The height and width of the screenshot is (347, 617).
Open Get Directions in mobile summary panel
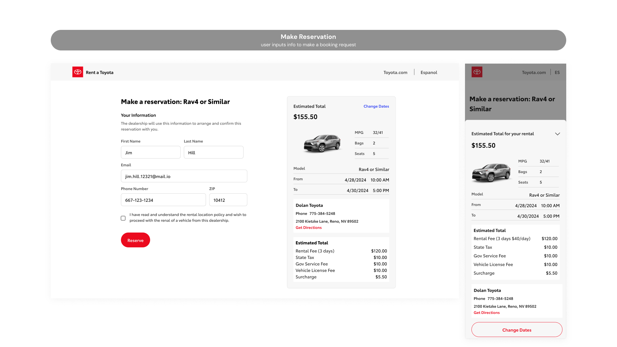point(487,313)
